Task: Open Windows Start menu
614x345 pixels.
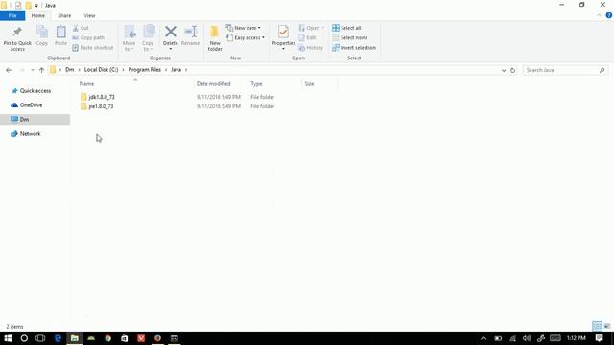Action: coord(8,338)
